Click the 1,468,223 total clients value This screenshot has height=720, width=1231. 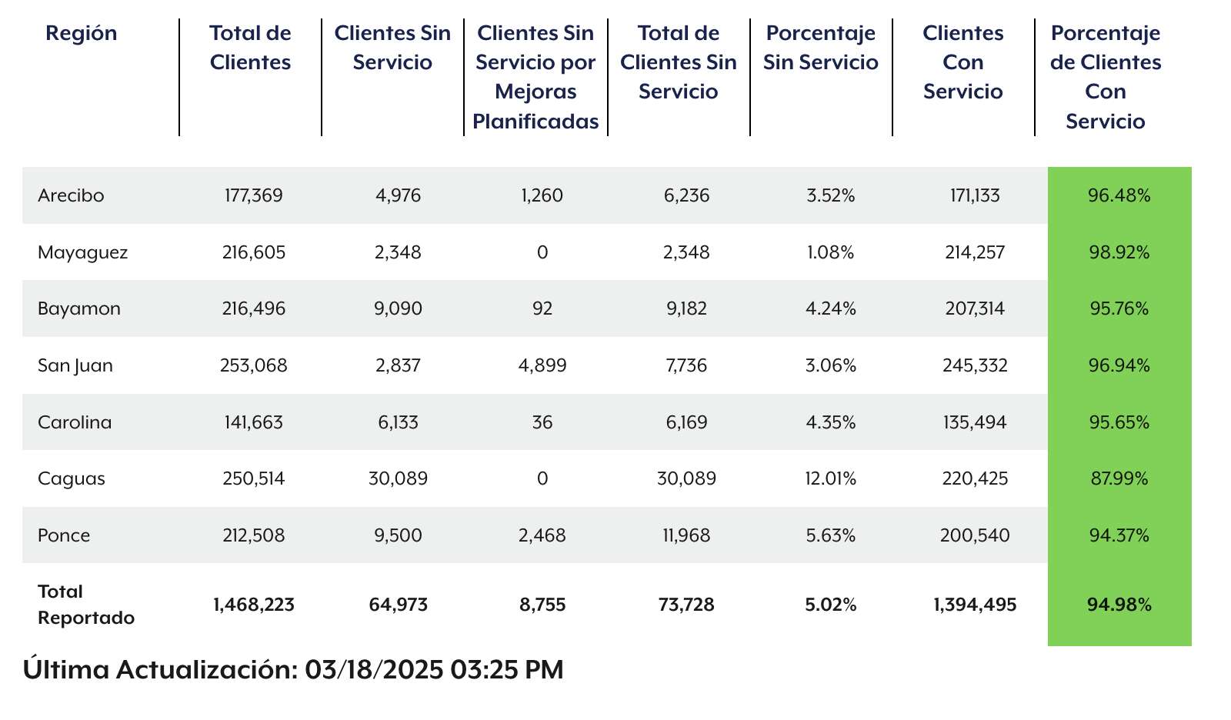click(x=254, y=605)
